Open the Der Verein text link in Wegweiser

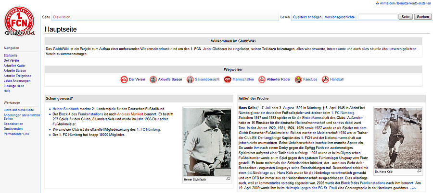(x=137, y=79)
